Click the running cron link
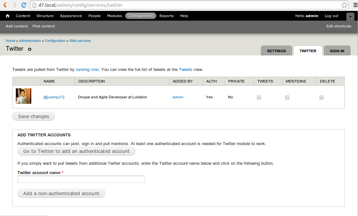This screenshot has width=358, height=216. (x=87, y=70)
